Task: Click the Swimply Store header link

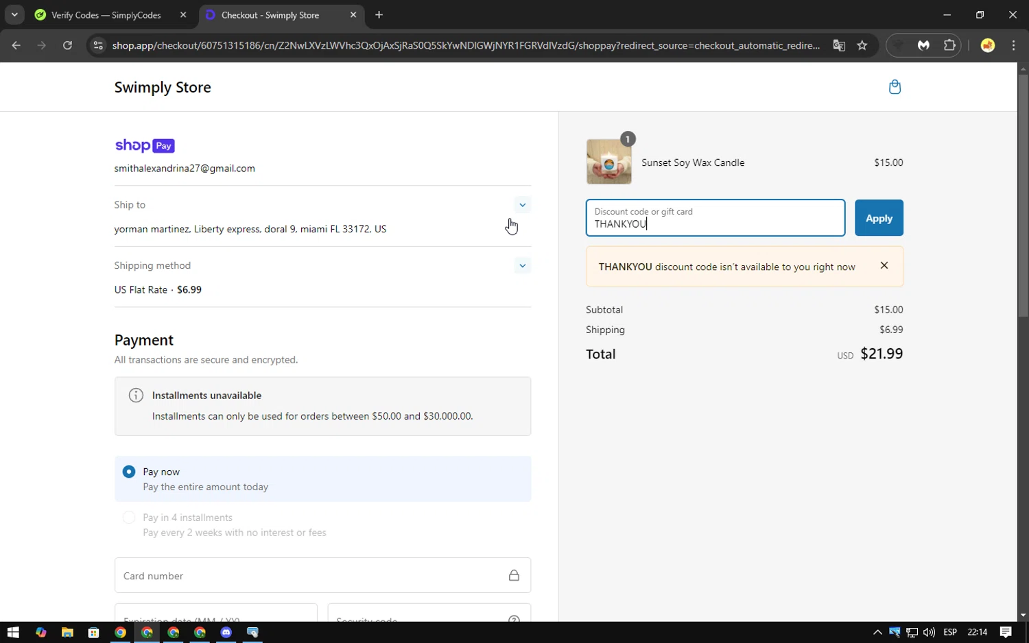Action: tap(163, 88)
